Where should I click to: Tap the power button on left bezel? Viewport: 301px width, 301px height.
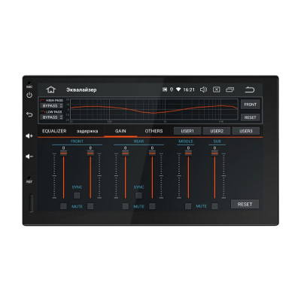[x=29, y=95]
